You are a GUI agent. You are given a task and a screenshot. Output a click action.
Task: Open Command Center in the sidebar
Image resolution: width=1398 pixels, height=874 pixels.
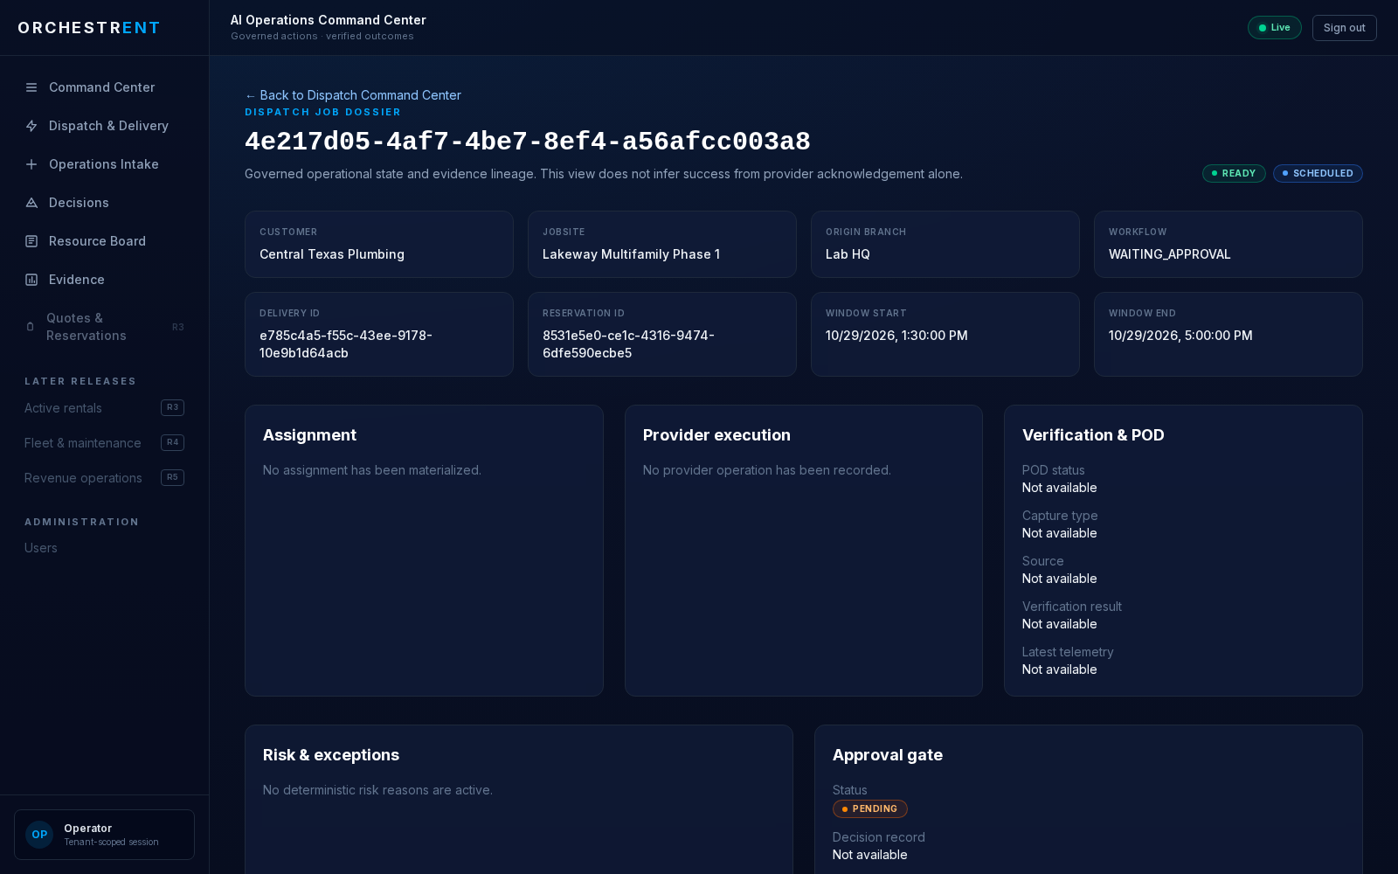(x=104, y=87)
